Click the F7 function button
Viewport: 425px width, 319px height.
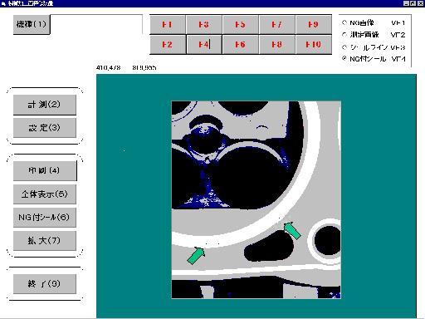[x=277, y=25]
